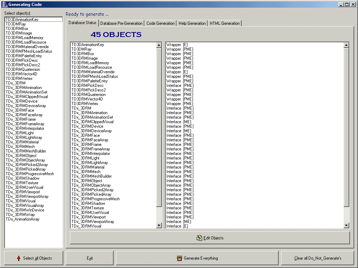The height and width of the screenshot is (268, 358).
Task: Click the title bar application icon
Action: [4, 5]
